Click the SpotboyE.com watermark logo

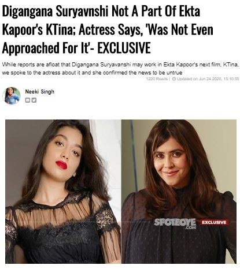pos(175,223)
